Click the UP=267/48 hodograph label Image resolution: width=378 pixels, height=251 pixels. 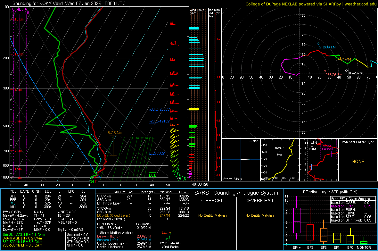coord(356,73)
